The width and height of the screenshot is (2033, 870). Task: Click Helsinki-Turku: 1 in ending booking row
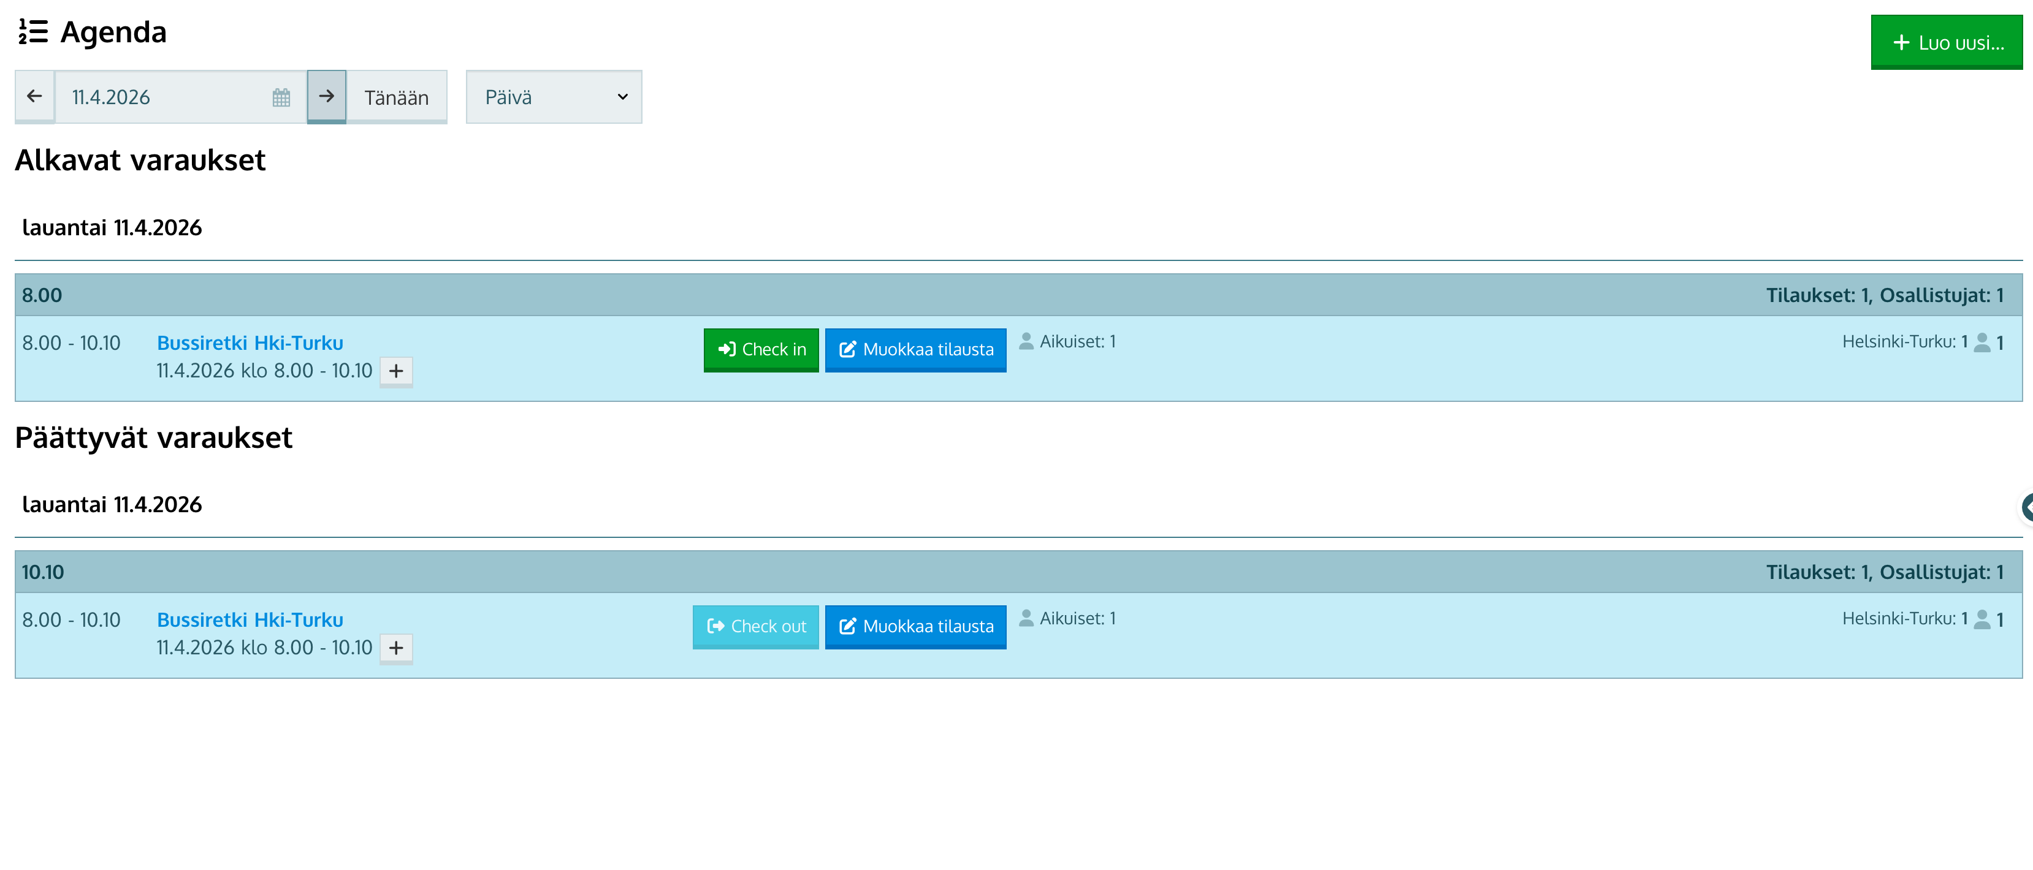[x=1904, y=618]
